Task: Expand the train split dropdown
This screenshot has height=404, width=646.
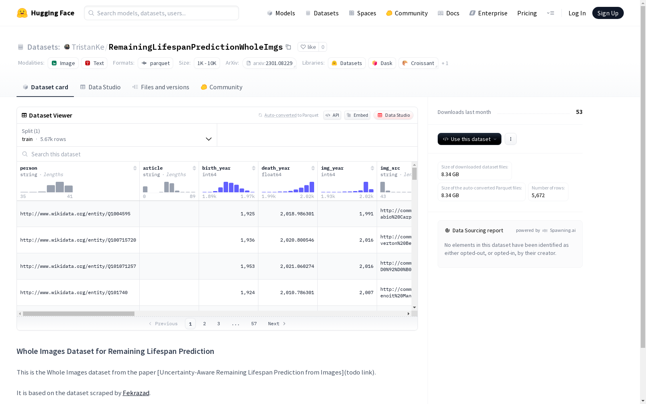Action: point(117,135)
